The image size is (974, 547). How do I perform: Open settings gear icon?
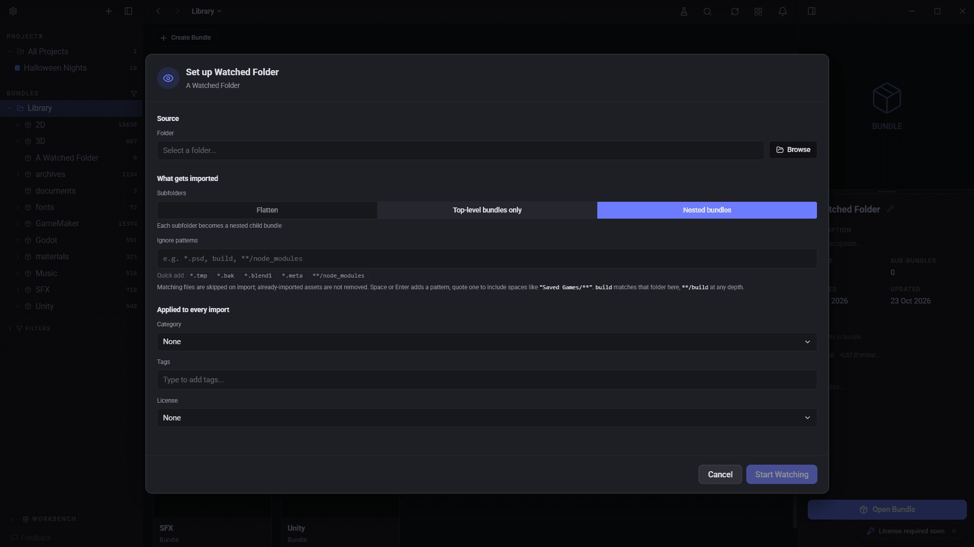click(13, 11)
